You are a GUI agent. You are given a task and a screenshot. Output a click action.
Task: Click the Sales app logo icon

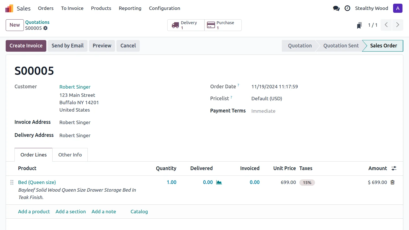(x=9, y=9)
